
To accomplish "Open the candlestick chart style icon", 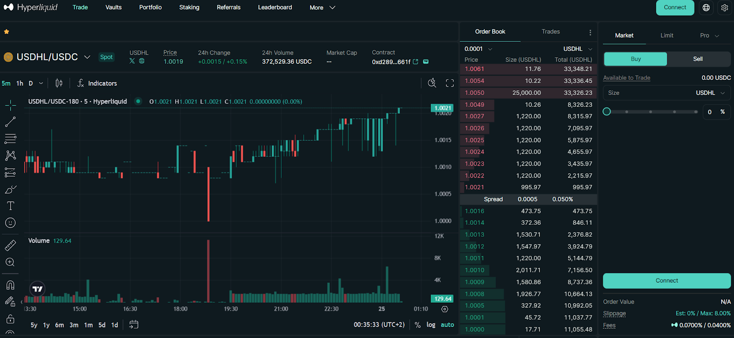I will (x=59, y=83).
